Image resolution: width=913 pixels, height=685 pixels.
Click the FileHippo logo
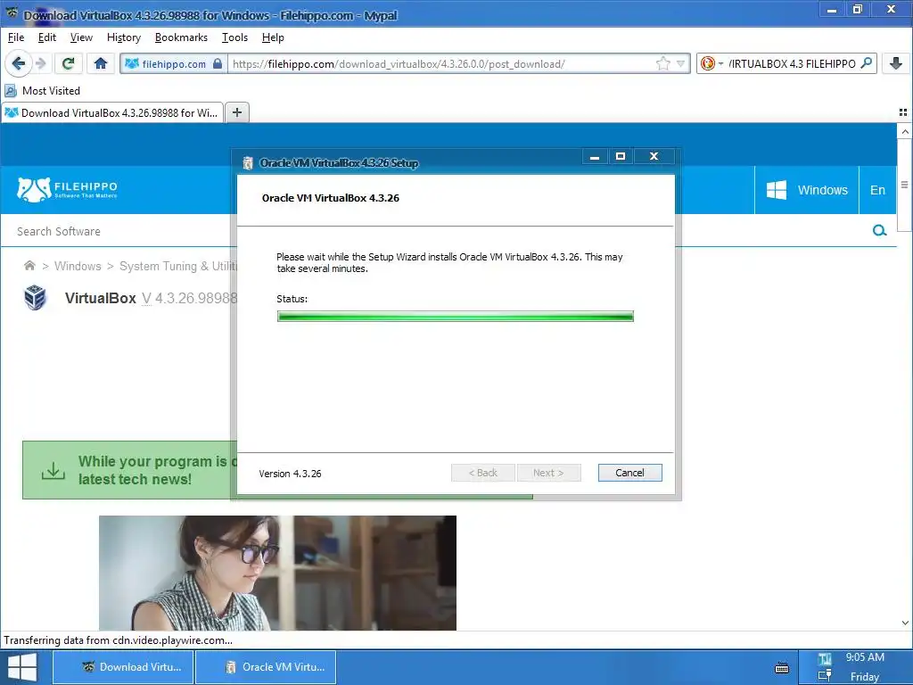67,190
